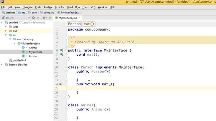Select the .idea folder in tree

pos(13,27)
